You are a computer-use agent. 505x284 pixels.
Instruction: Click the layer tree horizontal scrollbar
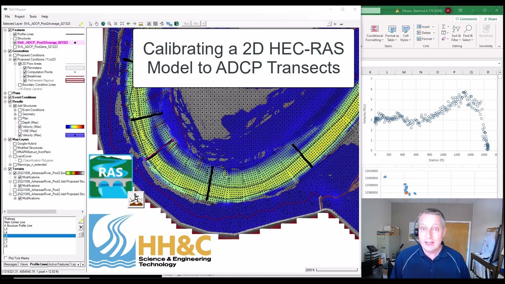point(43,211)
